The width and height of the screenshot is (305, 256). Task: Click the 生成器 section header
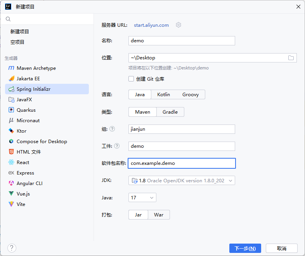11,58
